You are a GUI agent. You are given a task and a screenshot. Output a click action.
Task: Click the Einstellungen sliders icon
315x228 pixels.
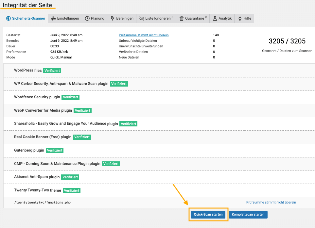click(x=53, y=18)
